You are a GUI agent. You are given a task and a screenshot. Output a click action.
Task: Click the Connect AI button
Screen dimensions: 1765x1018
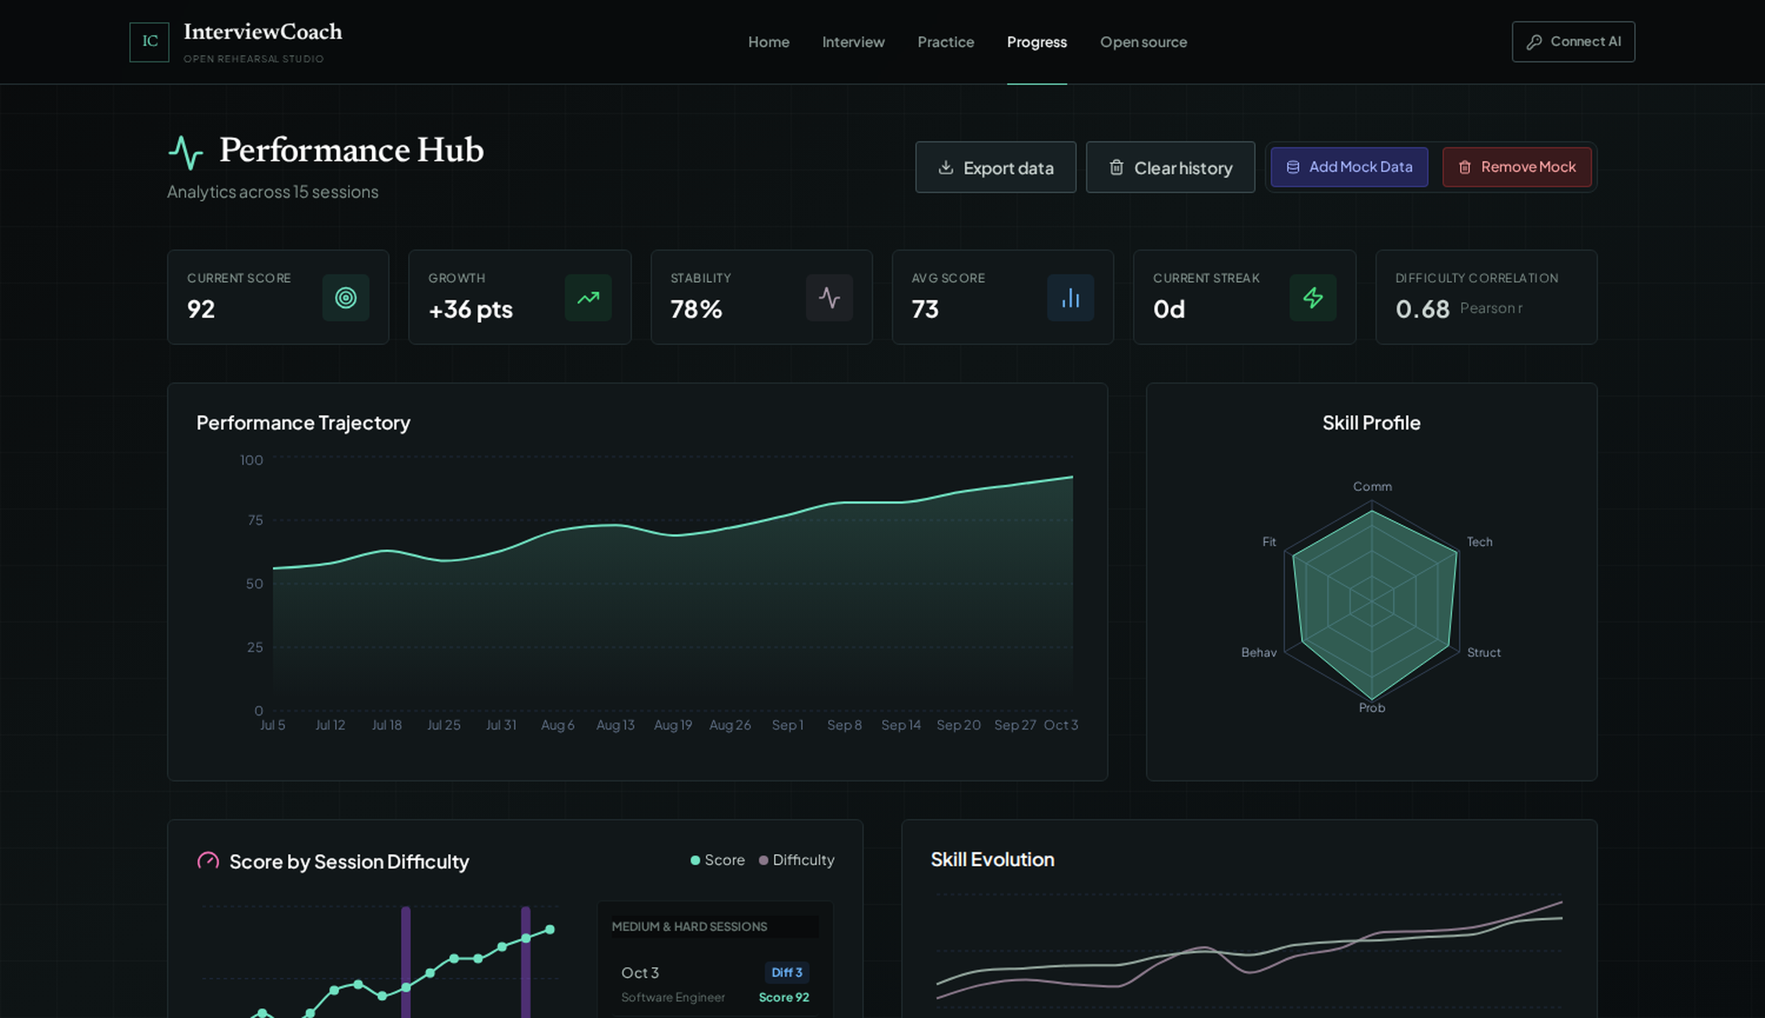tap(1574, 42)
